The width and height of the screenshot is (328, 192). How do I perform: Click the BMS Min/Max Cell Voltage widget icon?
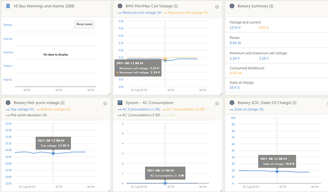(120, 6)
